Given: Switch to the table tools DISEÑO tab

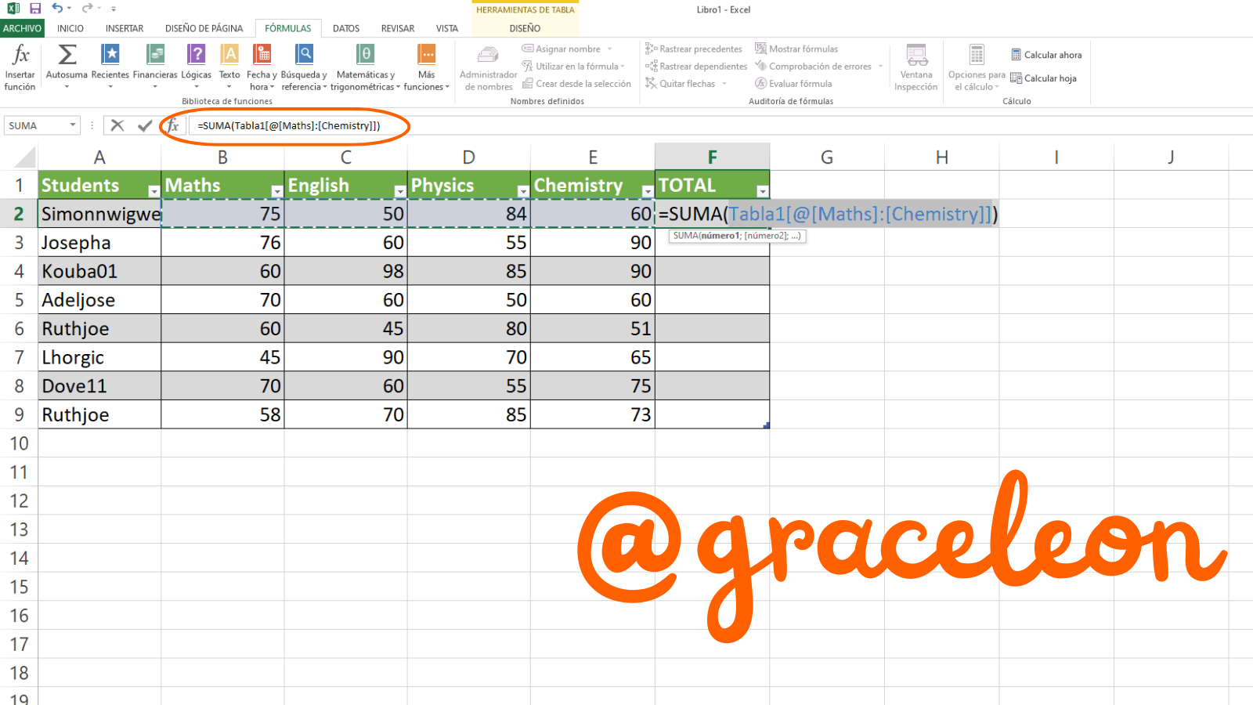Looking at the screenshot, I should (525, 28).
